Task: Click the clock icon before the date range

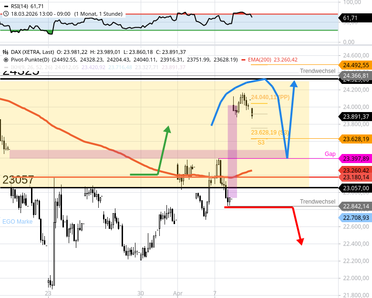Action: point(5,14)
